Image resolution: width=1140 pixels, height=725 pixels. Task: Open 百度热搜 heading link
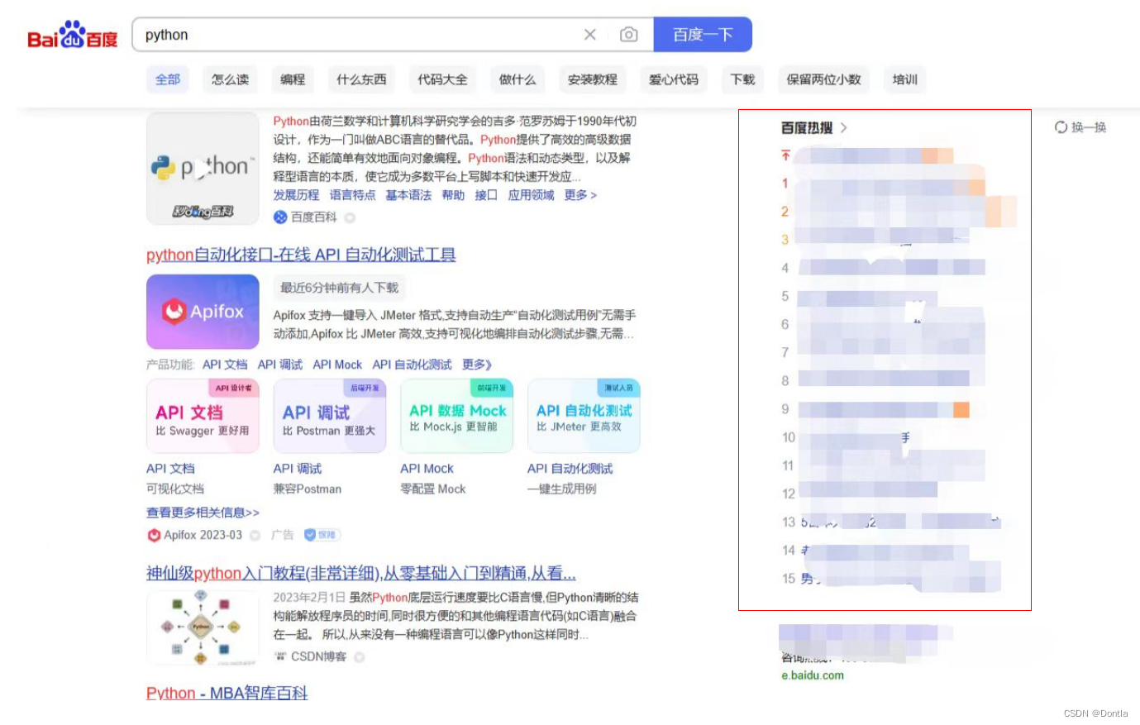coord(807,127)
